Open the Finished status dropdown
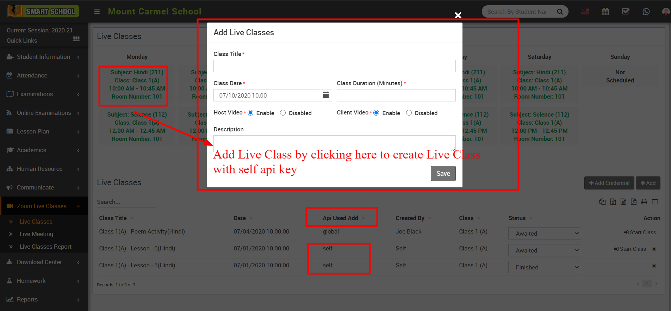This screenshot has width=671, height=311. click(x=544, y=267)
